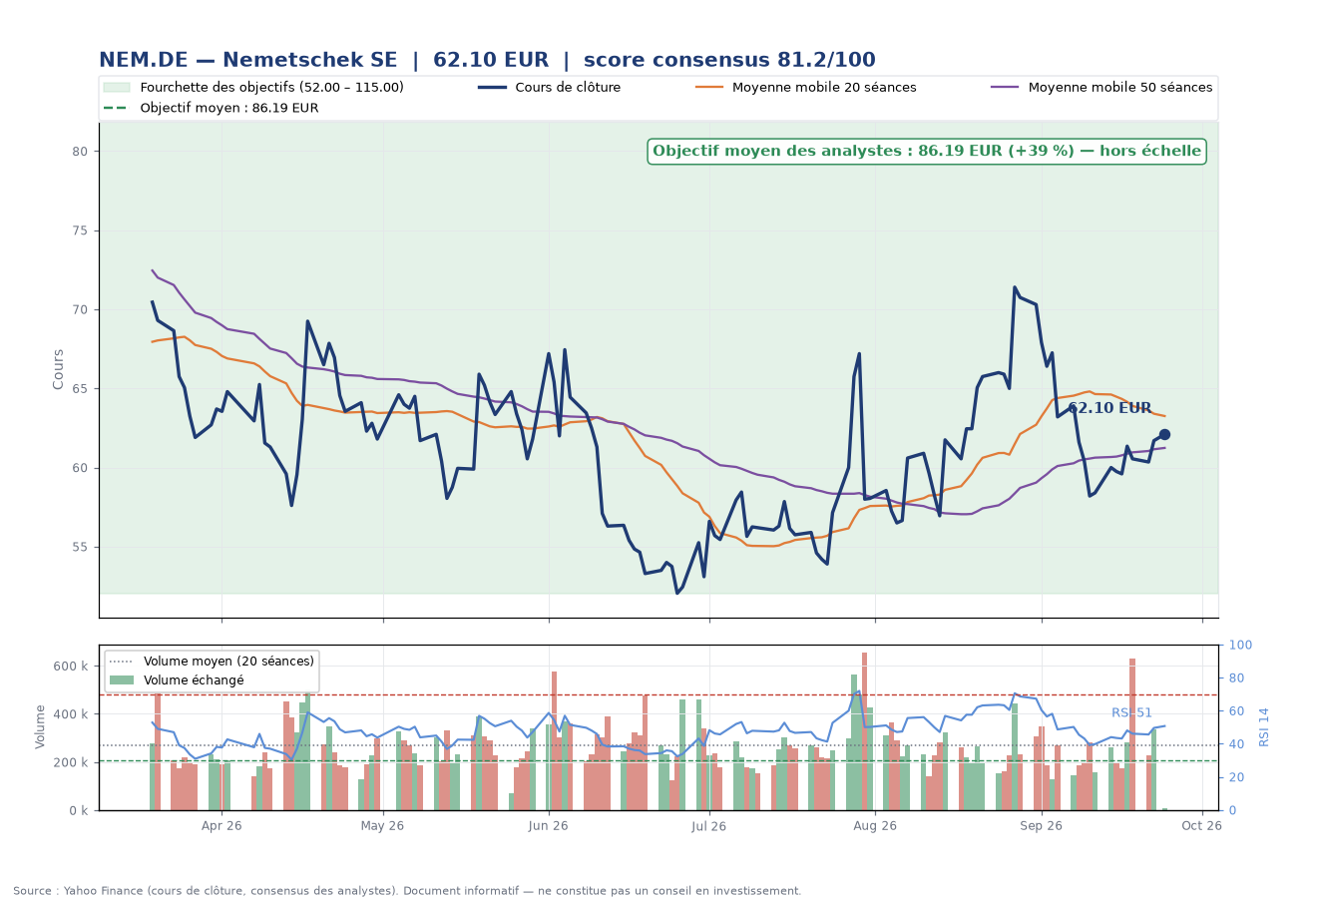Click the "400 k" volume axis tick
Viewport: 1317px width, 900px height.
tap(71, 714)
